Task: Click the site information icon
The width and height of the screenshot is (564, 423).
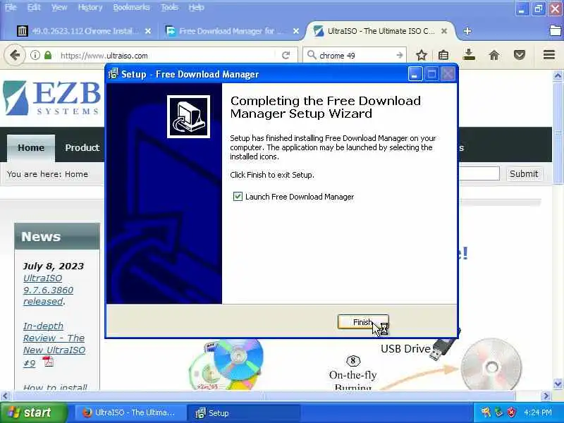Action: point(35,56)
